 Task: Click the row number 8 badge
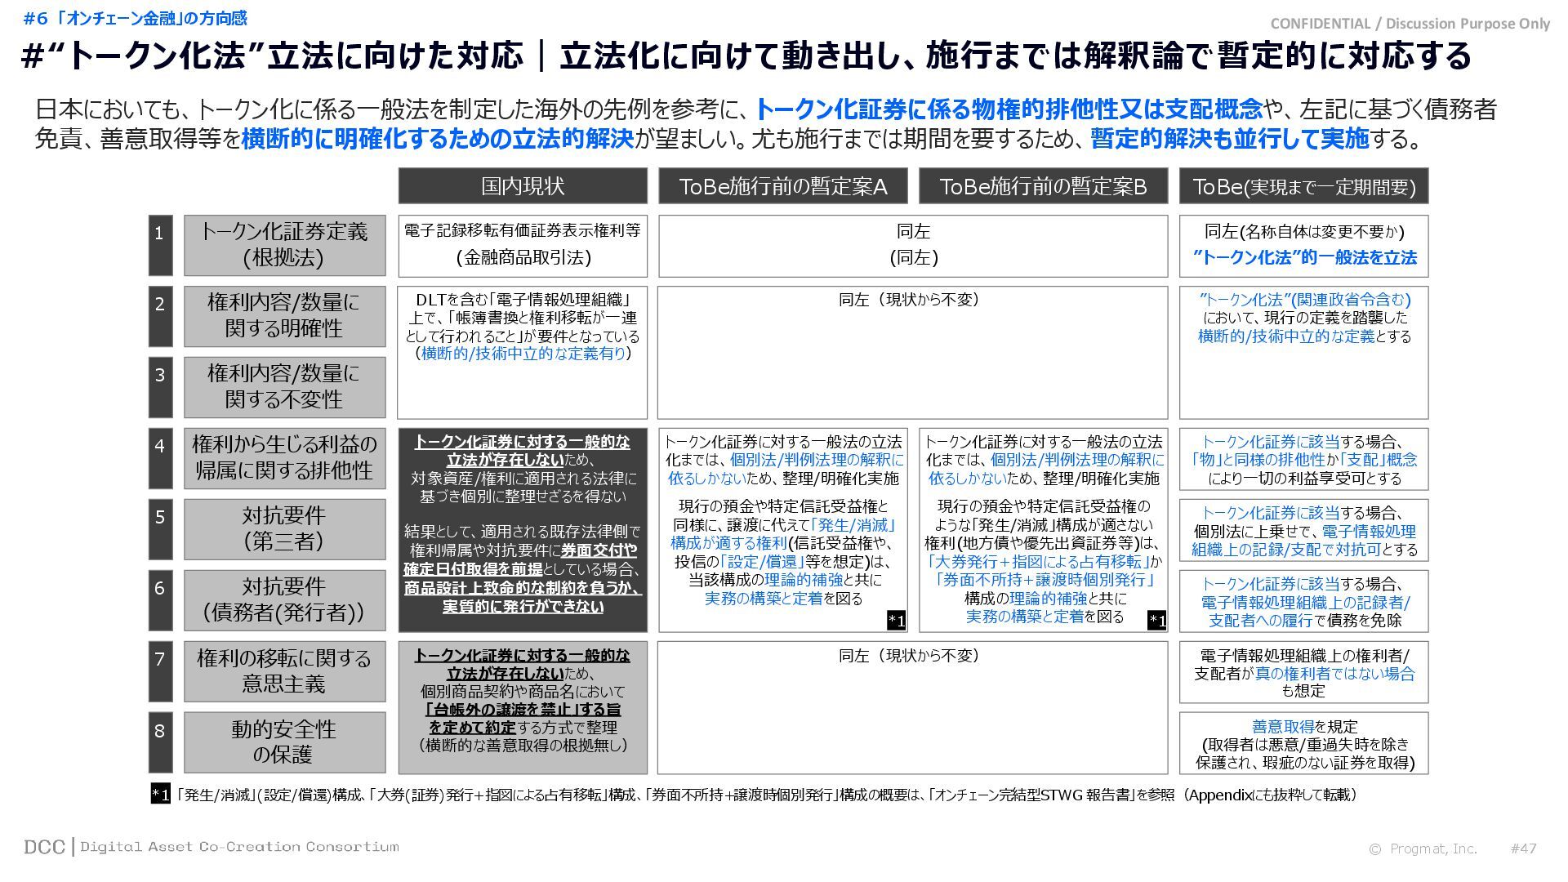click(160, 742)
